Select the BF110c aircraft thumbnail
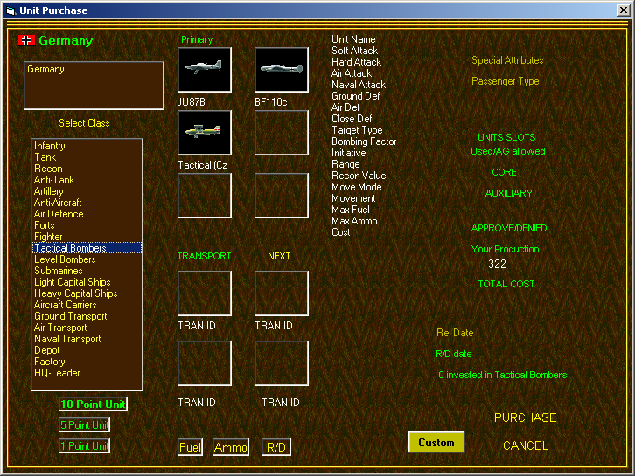Viewport: 635px width, 476px height. coord(282,70)
